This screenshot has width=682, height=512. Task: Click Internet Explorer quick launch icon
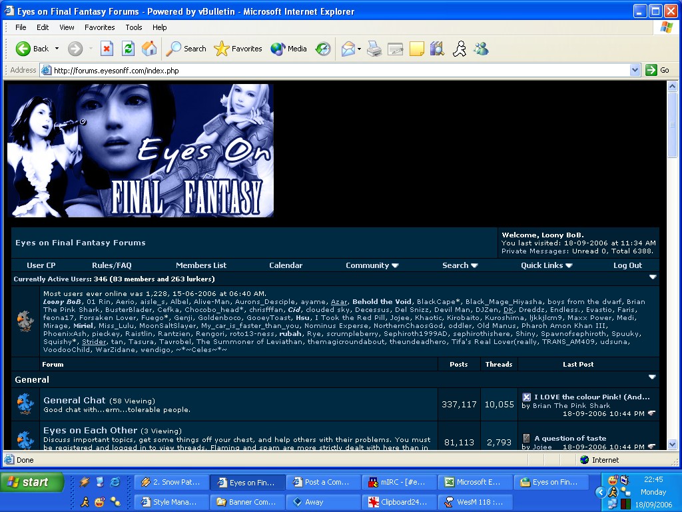pyautogui.click(x=115, y=482)
